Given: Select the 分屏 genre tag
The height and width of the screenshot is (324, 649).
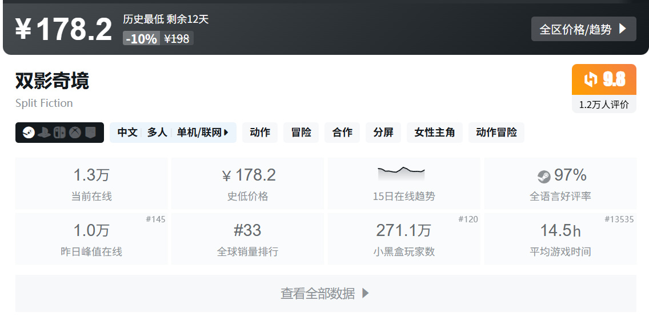Looking at the screenshot, I should pyautogui.click(x=383, y=133).
